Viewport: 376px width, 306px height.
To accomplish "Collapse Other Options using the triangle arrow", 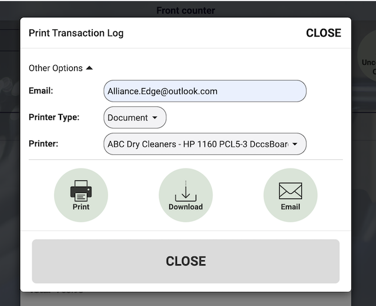I will pyautogui.click(x=89, y=68).
